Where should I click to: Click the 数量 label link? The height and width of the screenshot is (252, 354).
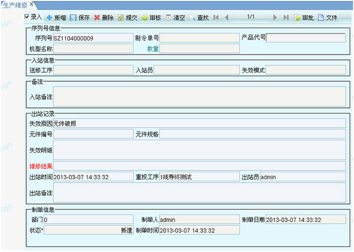(153, 49)
